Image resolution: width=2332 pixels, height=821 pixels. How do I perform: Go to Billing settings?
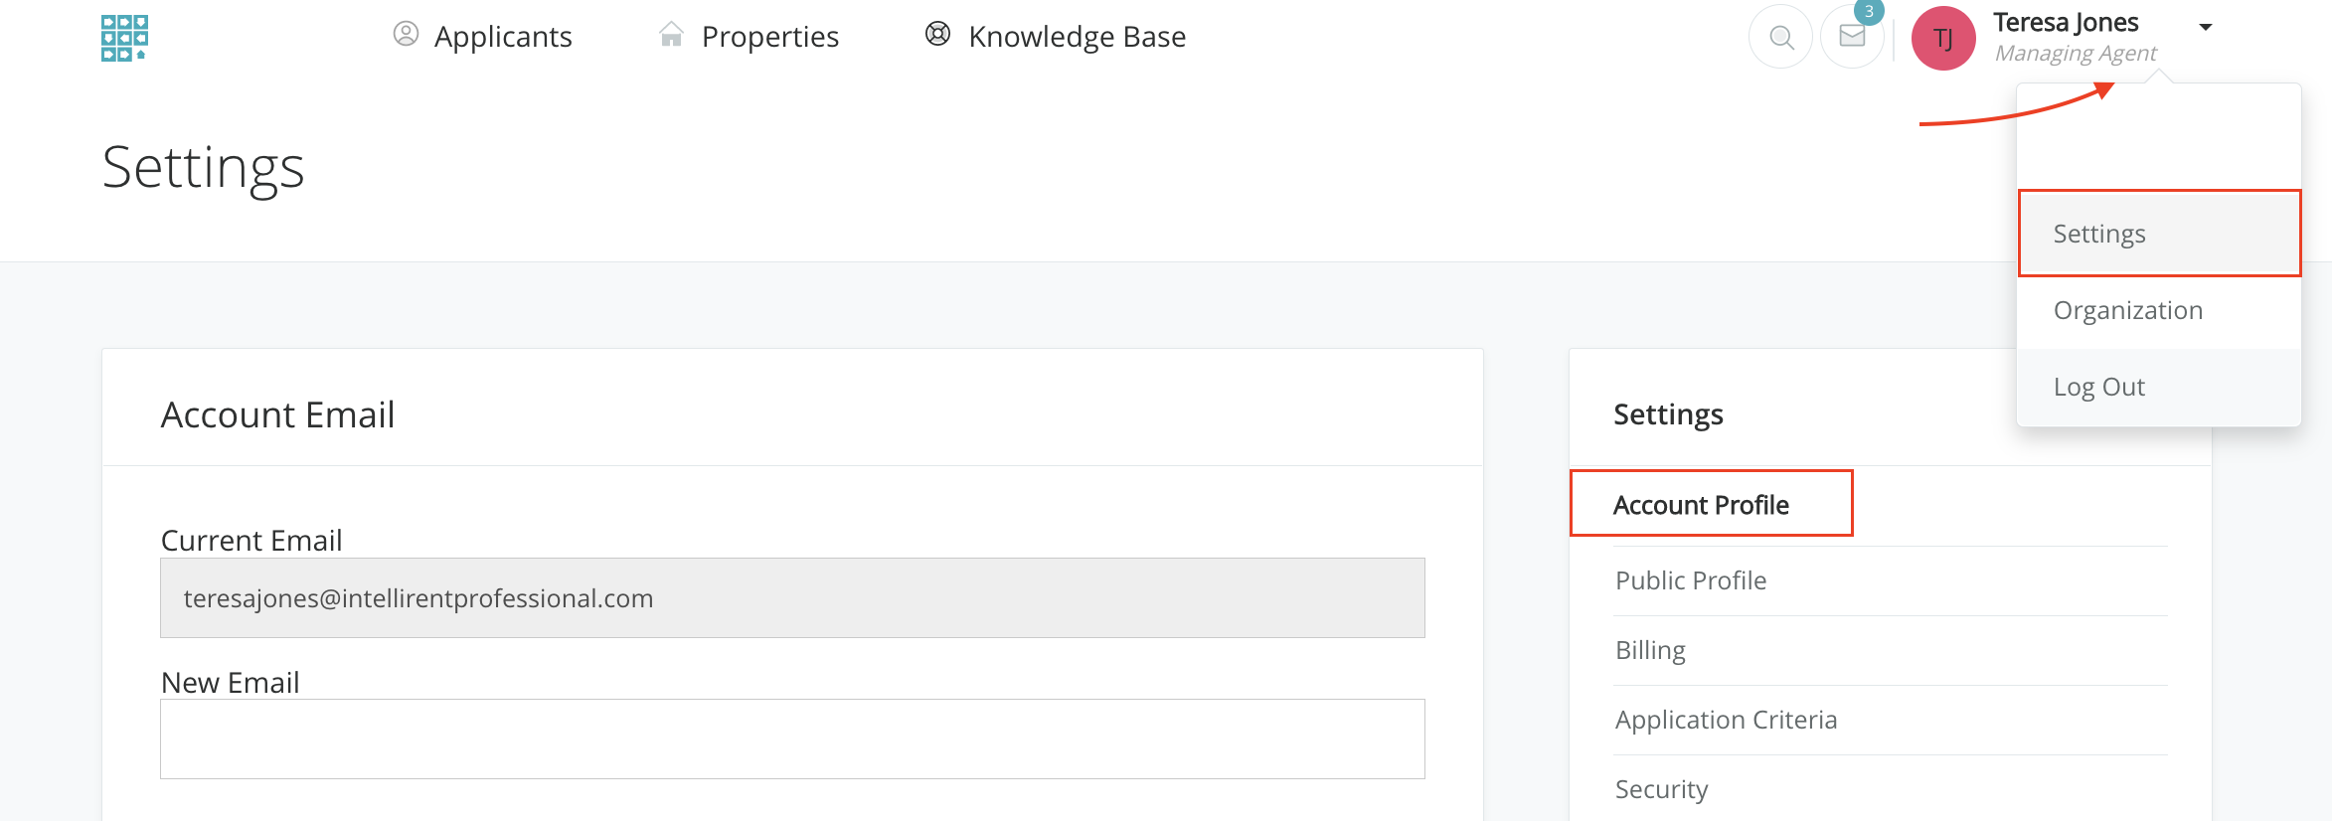(x=1650, y=650)
